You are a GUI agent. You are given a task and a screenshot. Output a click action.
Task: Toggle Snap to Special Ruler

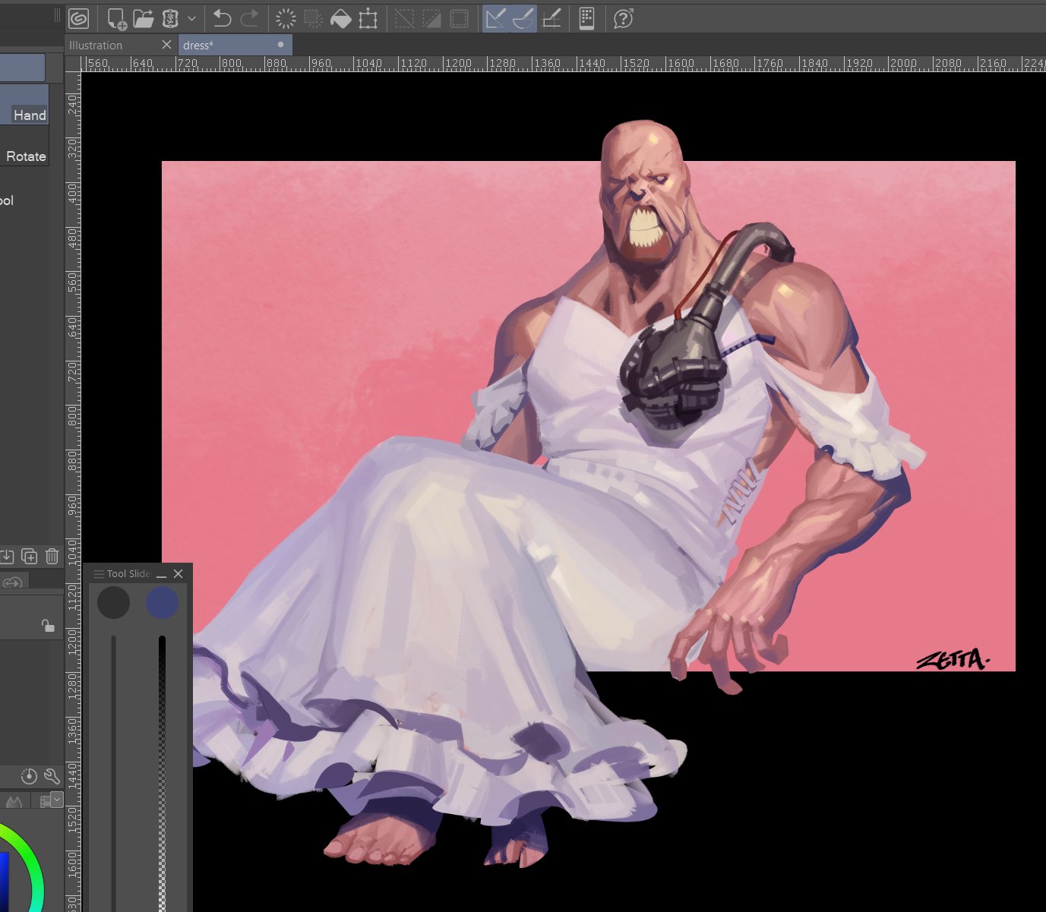(523, 18)
